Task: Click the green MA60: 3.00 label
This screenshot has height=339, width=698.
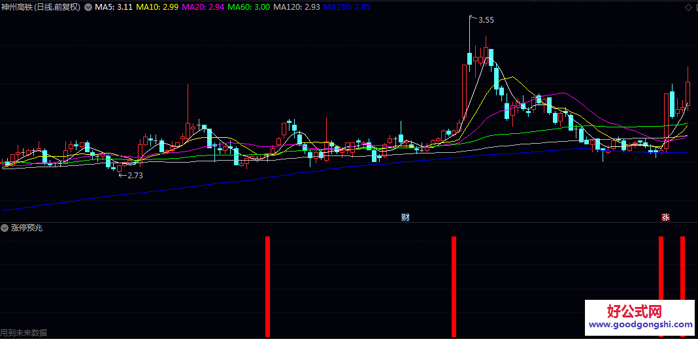Action: tap(248, 7)
